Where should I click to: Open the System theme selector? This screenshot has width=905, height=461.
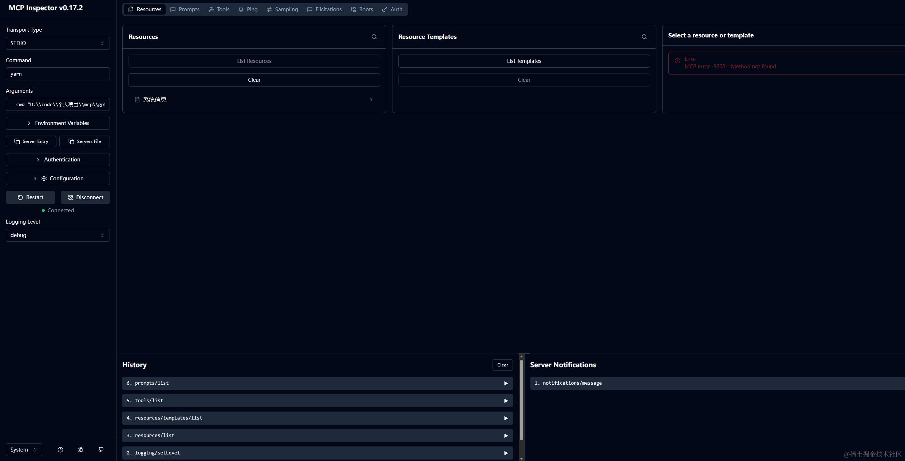coord(24,450)
